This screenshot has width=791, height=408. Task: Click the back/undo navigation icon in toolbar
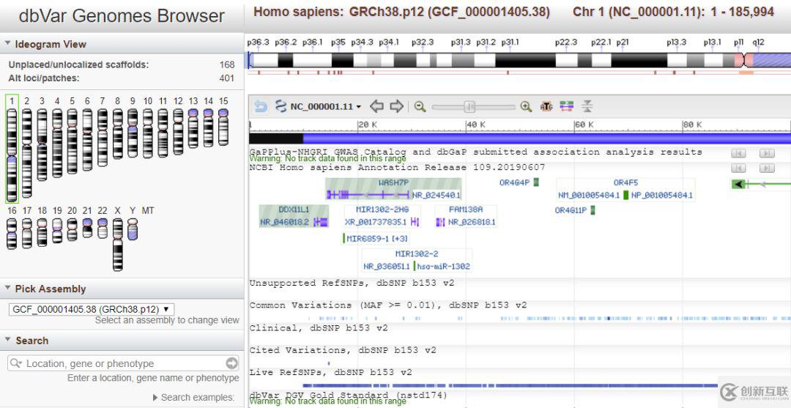[260, 106]
